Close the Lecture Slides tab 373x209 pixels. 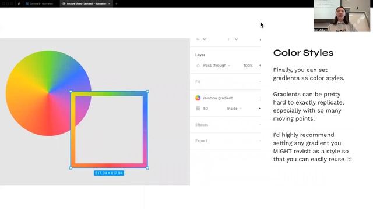[x=109, y=4]
